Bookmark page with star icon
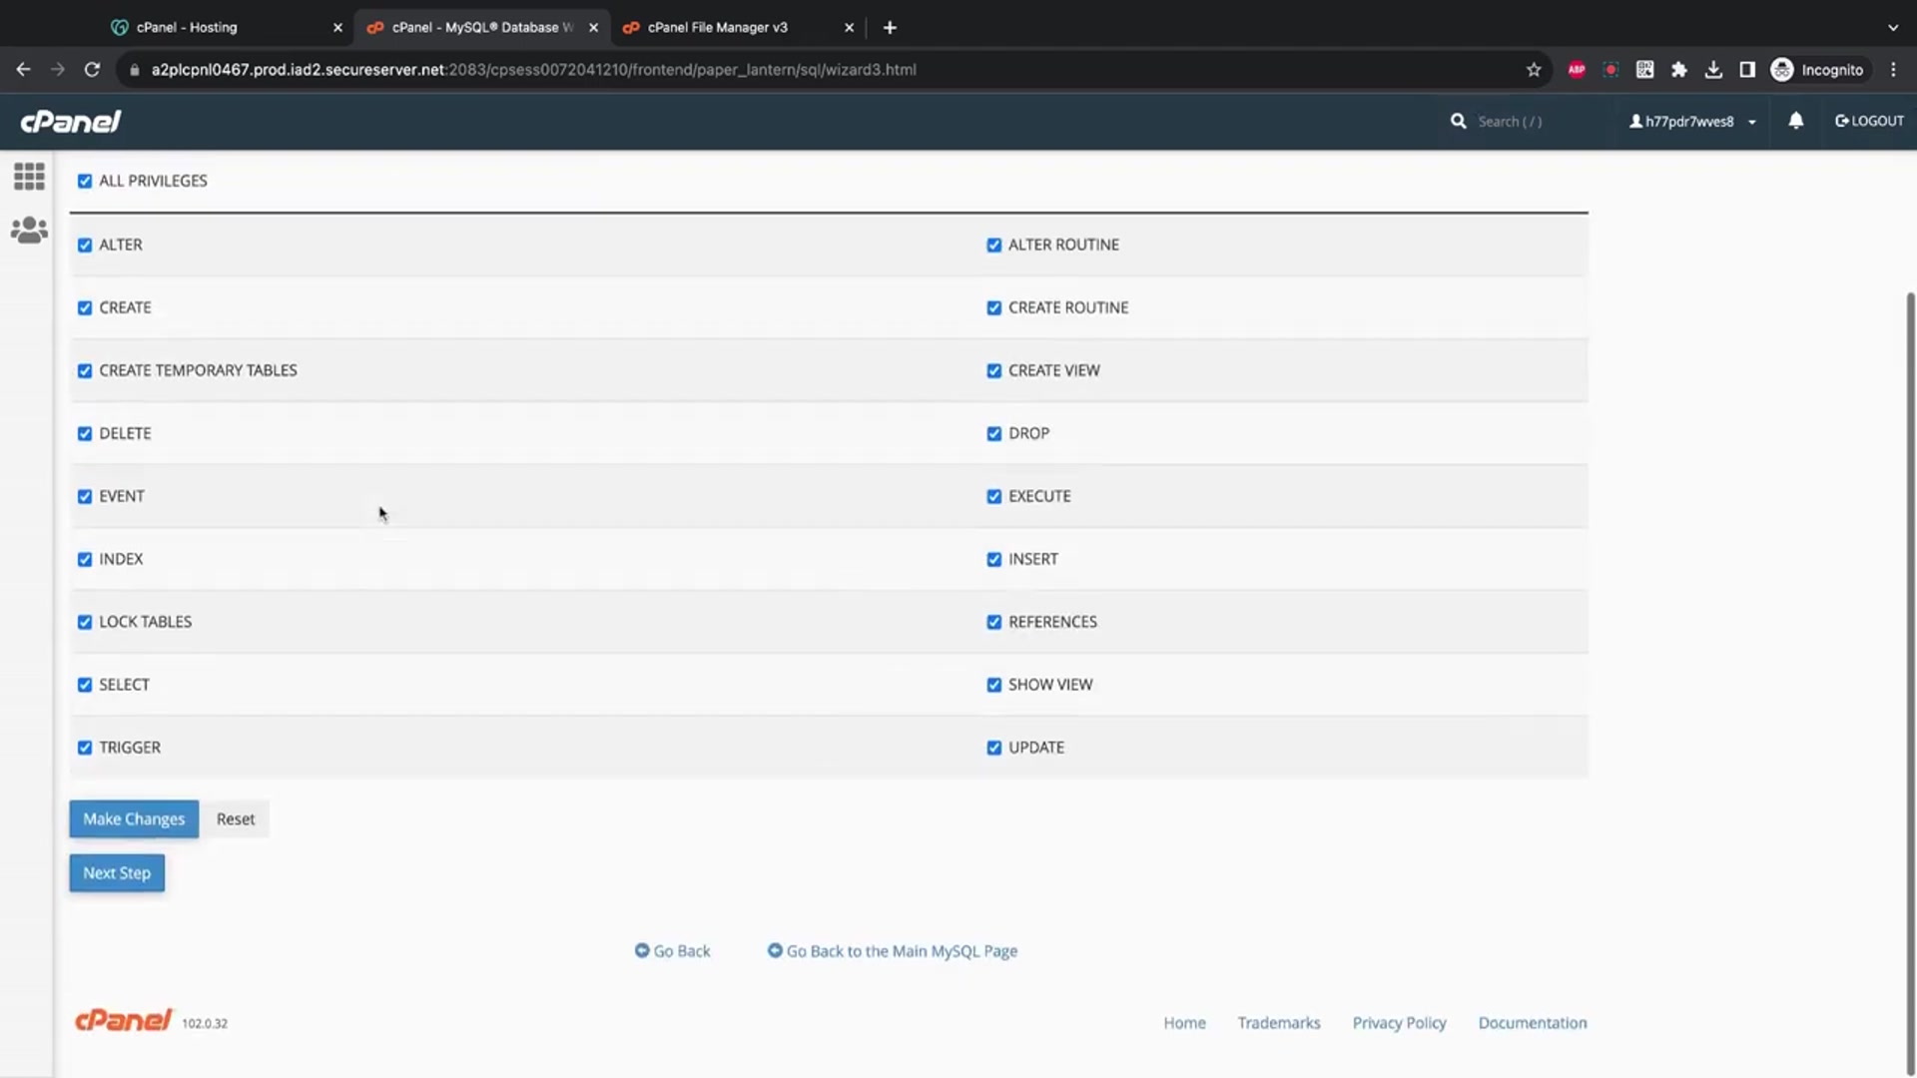The width and height of the screenshot is (1917, 1078). [x=1534, y=70]
